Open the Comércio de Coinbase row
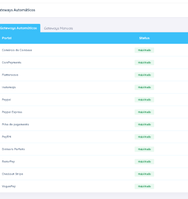 94,50
